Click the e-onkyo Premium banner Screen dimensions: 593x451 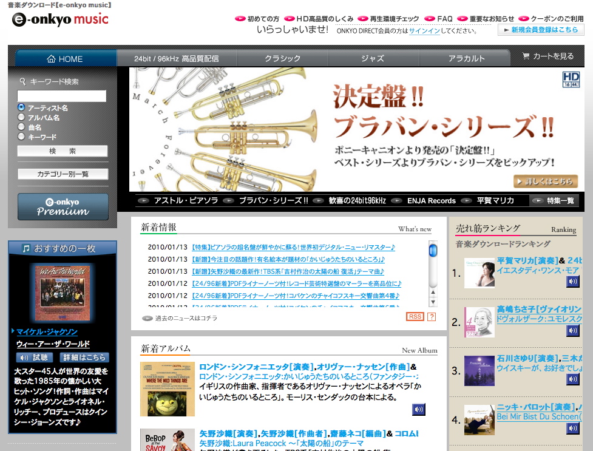pyautogui.click(x=63, y=207)
